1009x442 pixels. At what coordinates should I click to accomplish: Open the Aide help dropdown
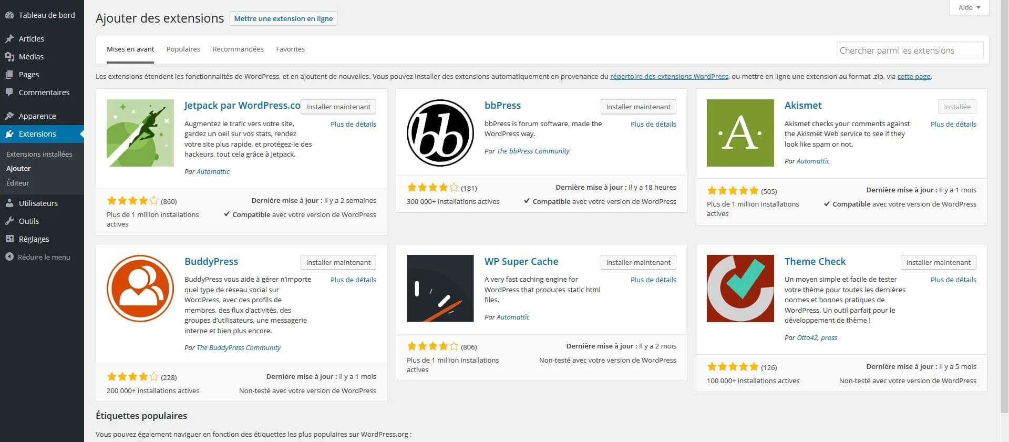pyautogui.click(x=970, y=7)
